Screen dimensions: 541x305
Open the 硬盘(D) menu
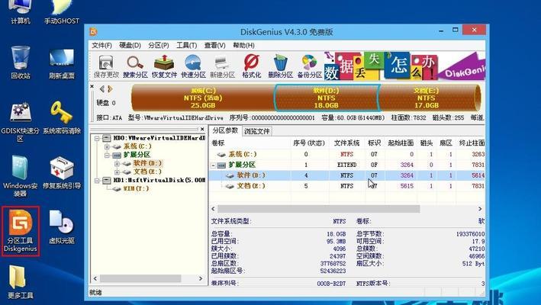pos(130,45)
